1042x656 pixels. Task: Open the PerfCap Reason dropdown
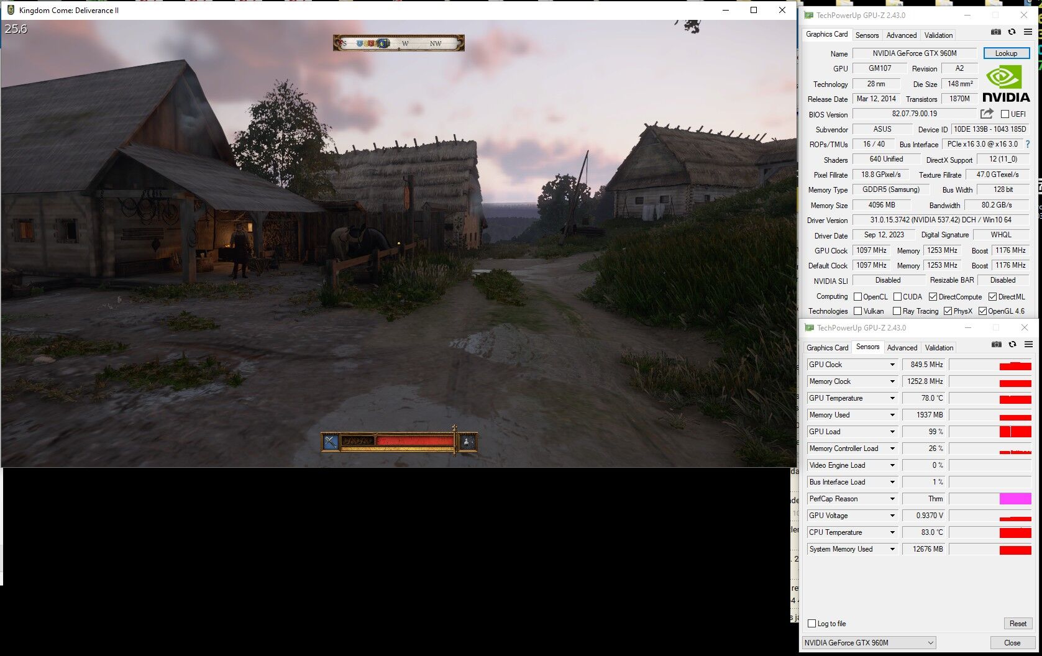892,499
